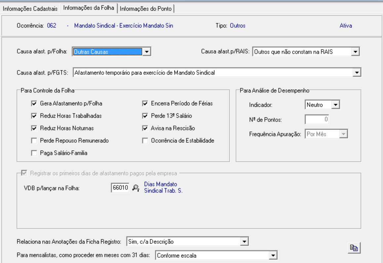Click the VDB p/lançar na Folha field
Screen dimensions: 383x263
(x=120, y=188)
